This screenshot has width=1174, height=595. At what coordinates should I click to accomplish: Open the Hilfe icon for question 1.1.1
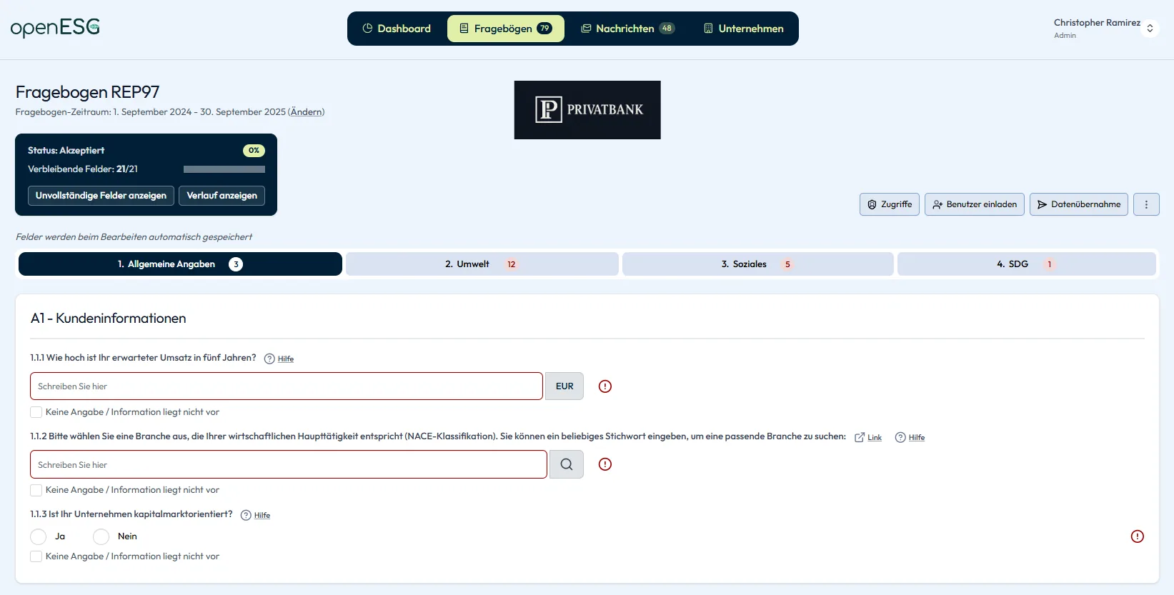click(269, 359)
